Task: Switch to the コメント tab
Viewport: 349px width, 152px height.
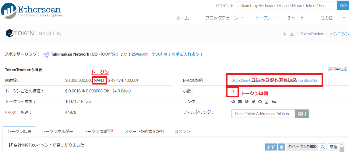Action: click(x=182, y=131)
